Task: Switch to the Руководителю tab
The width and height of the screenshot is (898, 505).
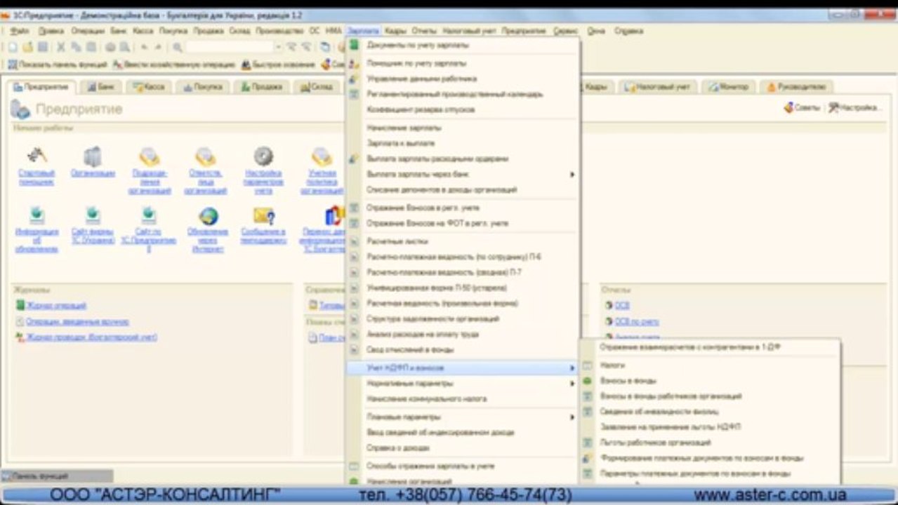Action: [x=798, y=87]
